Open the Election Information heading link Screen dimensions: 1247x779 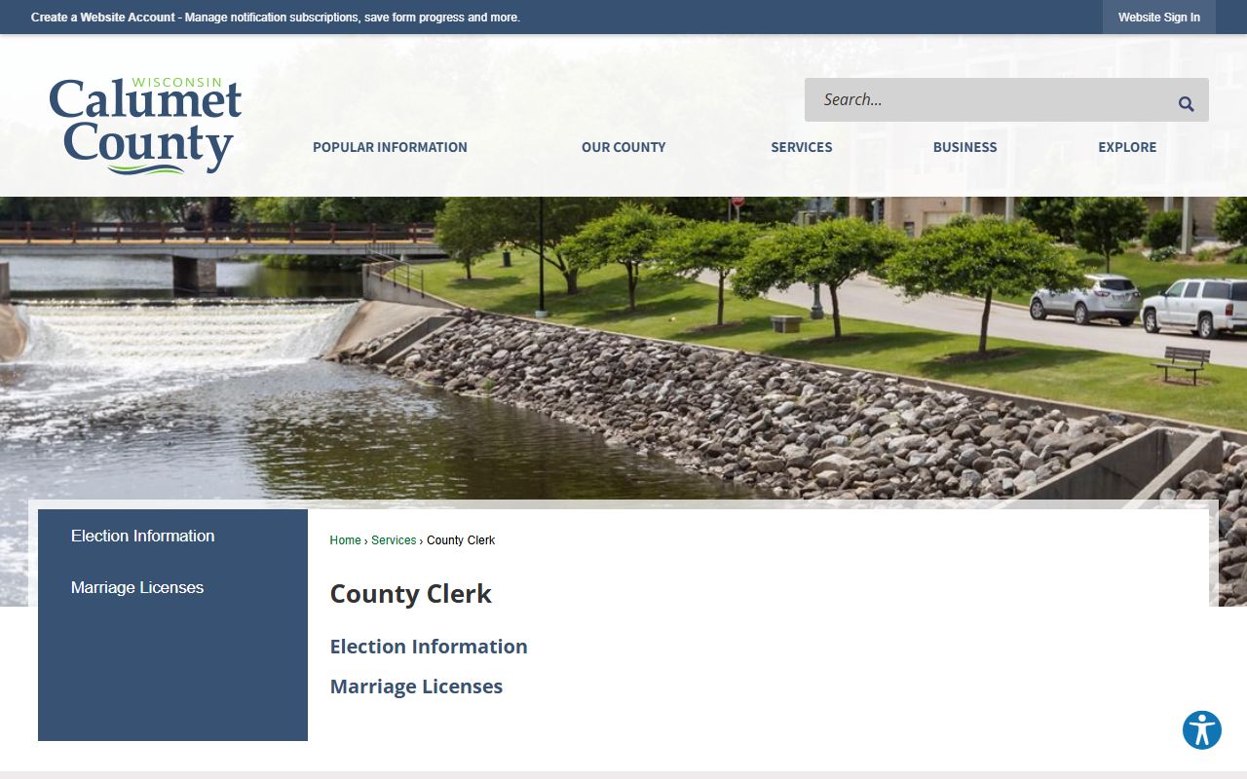[x=429, y=647]
